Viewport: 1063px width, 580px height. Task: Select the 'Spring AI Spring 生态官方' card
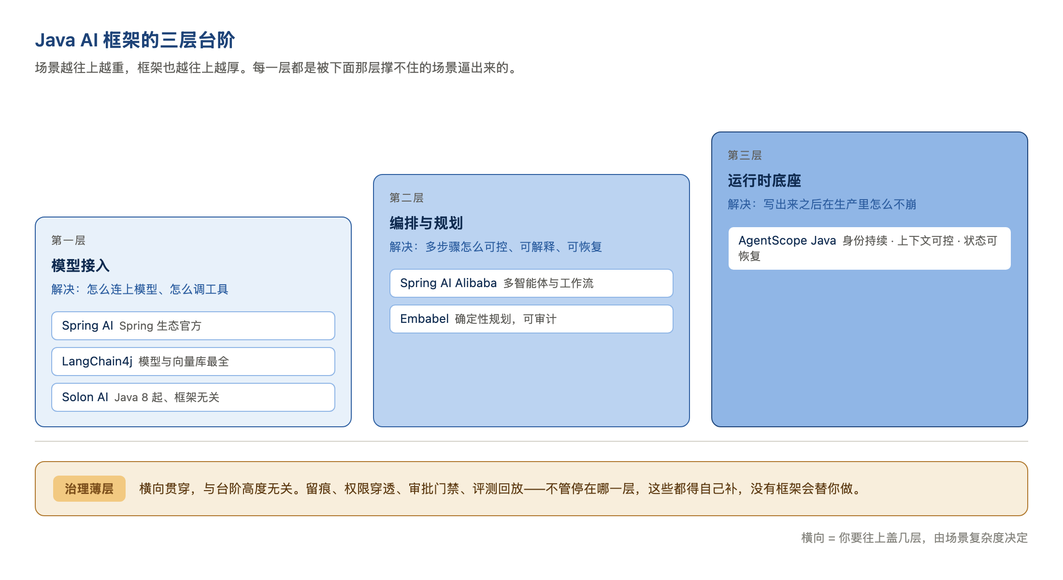[x=193, y=326]
